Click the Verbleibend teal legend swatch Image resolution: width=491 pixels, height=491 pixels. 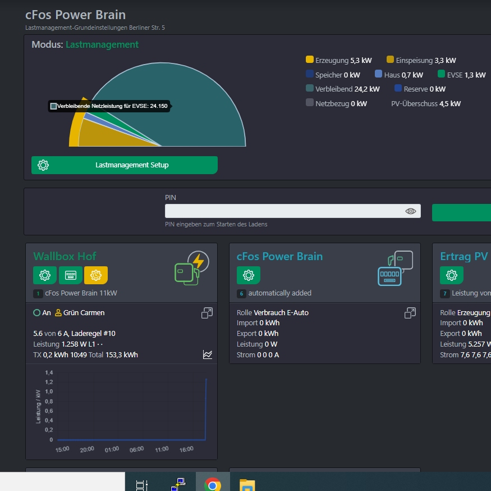(x=310, y=88)
